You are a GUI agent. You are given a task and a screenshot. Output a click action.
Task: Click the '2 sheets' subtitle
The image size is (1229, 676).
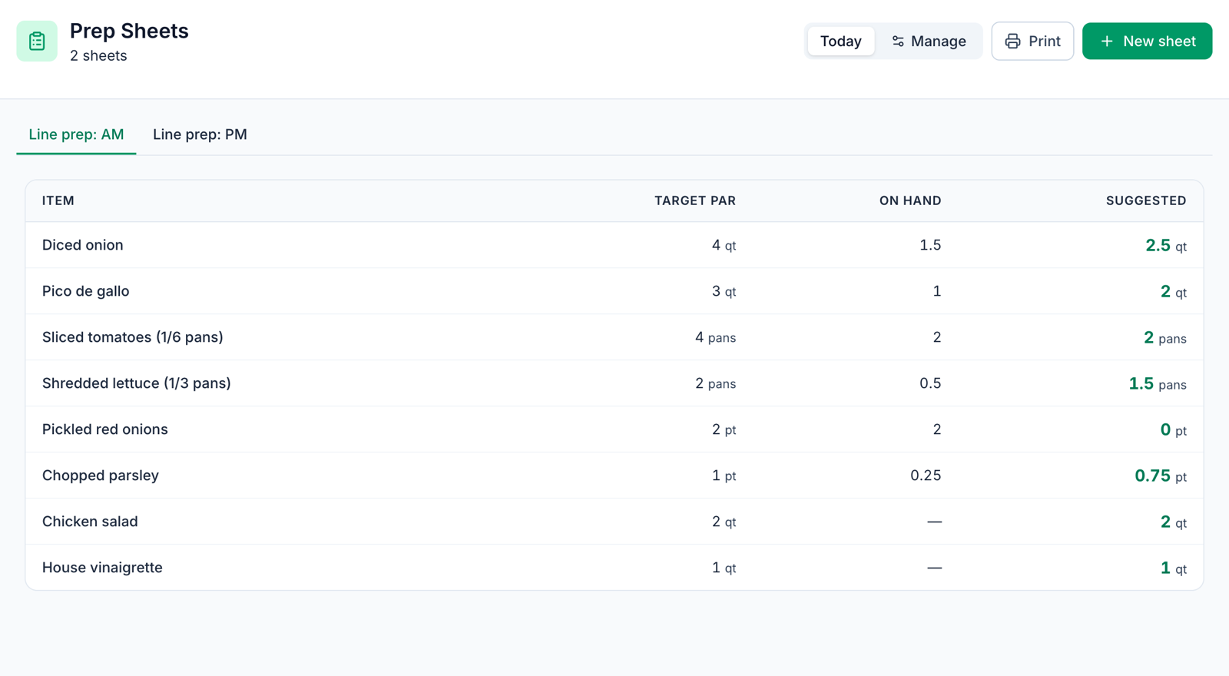(x=98, y=56)
